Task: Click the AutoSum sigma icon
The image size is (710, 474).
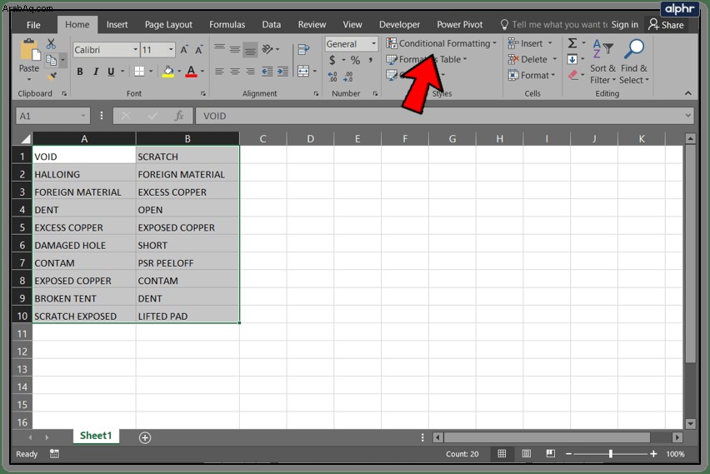Action: pyautogui.click(x=572, y=43)
